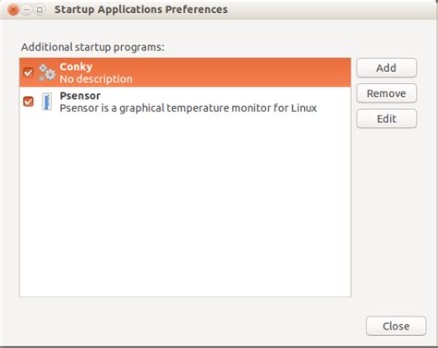Image resolution: width=438 pixels, height=348 pixels.
Task: Click the Psensor thermometer icon
Action: [47, 102]
